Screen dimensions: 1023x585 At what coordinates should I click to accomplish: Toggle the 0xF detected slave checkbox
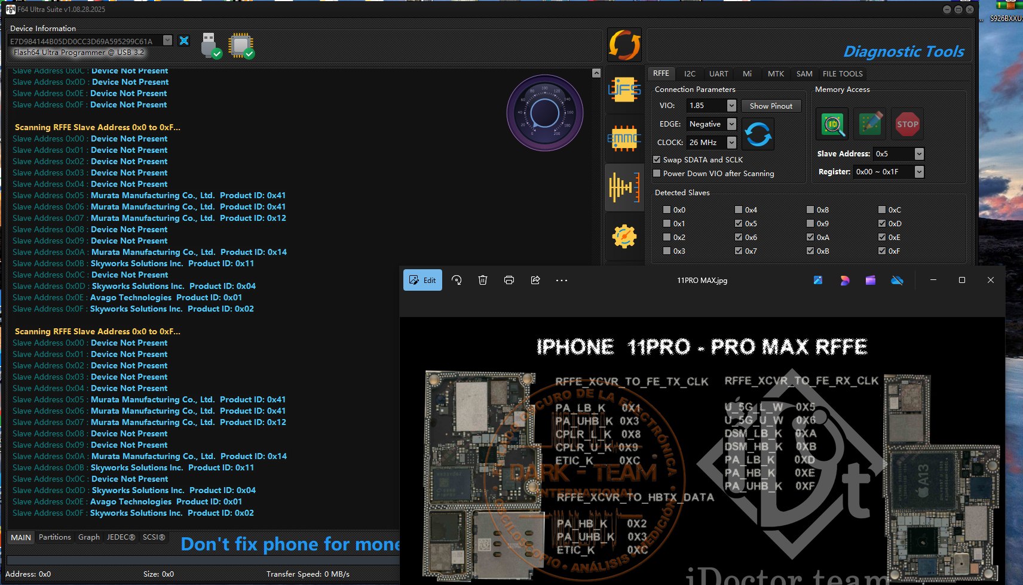coord(882,251)
